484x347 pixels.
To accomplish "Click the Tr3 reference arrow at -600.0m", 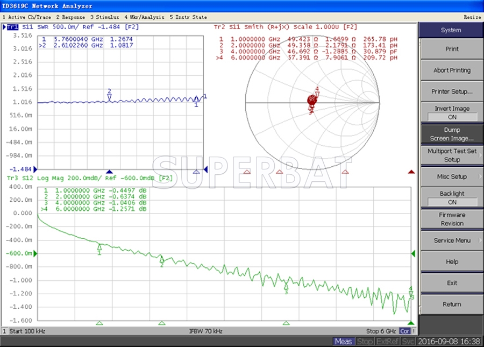I will tap(35, 253).
